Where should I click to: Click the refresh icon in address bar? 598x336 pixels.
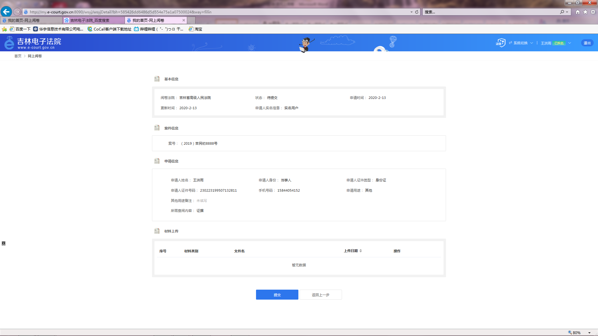[x=417, y=12]
